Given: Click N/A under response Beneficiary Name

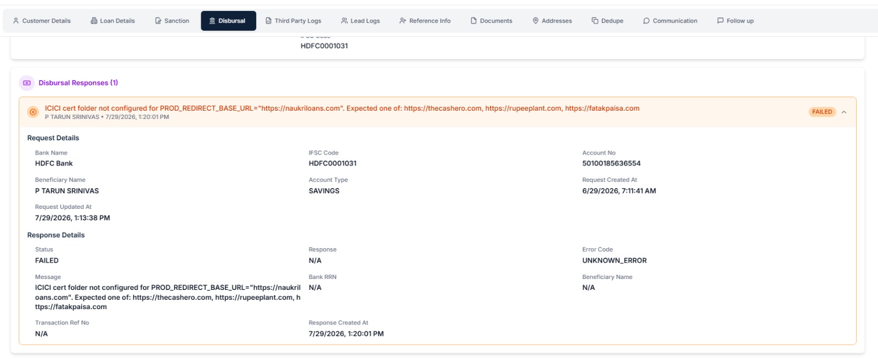Looking at the screenshot, I should point(588,288).
